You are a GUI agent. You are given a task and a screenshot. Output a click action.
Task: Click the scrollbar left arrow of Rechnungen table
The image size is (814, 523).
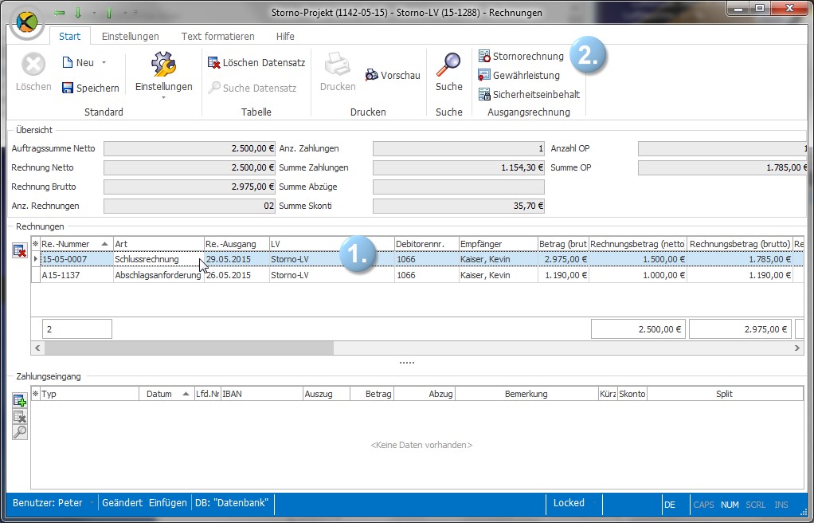click(37, 348)
